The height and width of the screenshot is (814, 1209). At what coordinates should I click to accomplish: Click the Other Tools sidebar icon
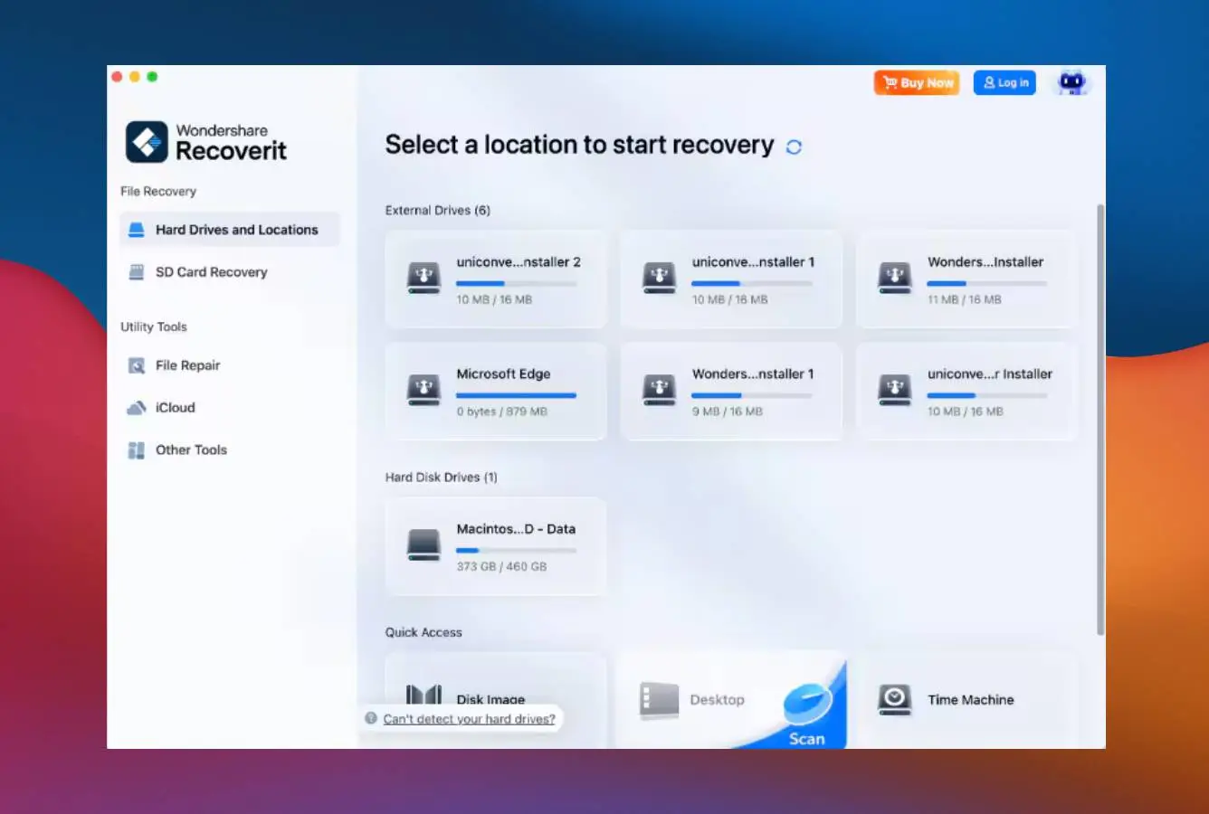tap(137, 450)
